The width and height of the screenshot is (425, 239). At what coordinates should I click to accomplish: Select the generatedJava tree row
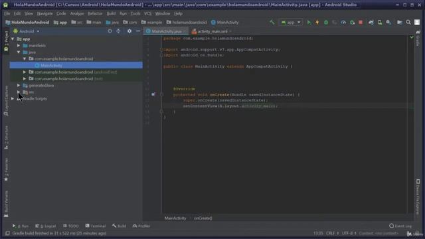76,86
